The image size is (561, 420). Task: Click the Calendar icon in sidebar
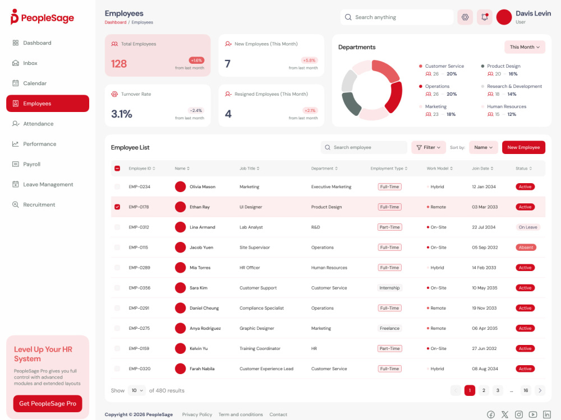[x=15, y=83]
